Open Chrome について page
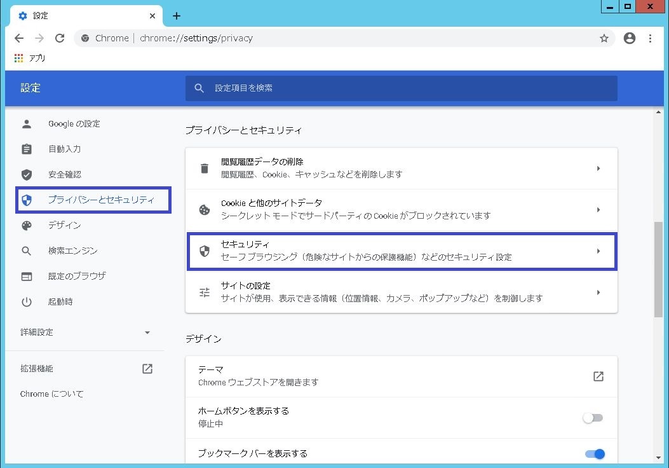This screenshot has width=669, height=468. point(51,394)
